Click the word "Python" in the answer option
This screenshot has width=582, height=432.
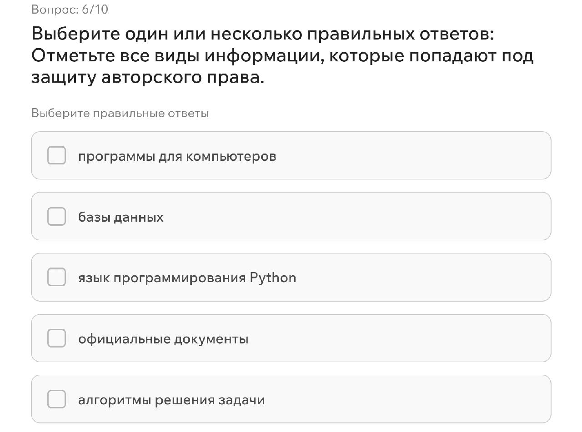coord(273,278)
